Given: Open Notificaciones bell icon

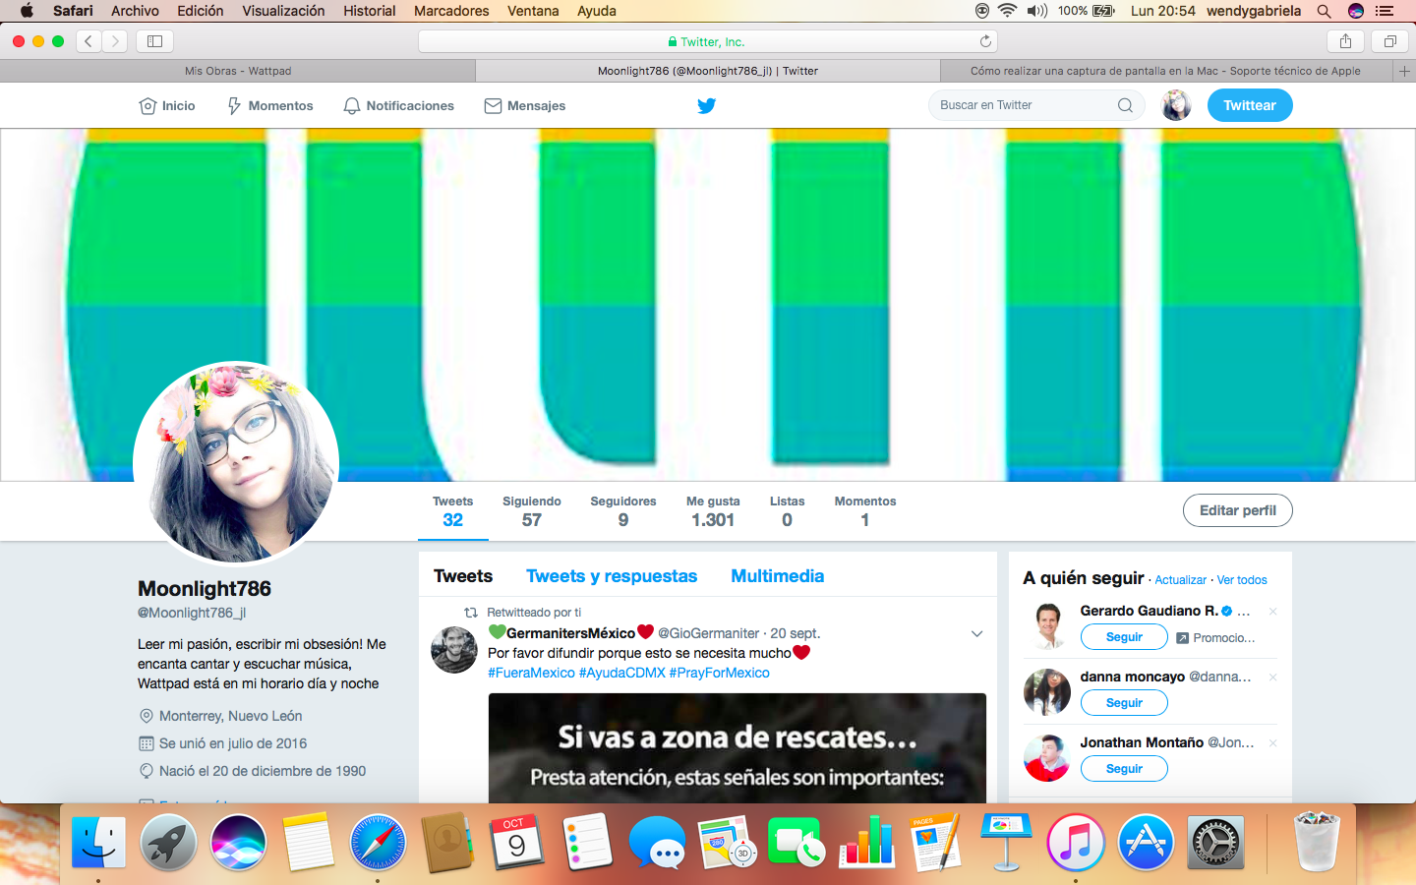Looking at the screenshot, I should click(351, 106).
